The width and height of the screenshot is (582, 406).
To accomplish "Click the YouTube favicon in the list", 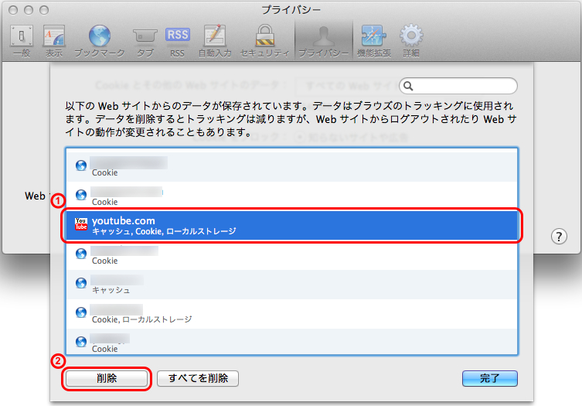I will tap(81, 225).
